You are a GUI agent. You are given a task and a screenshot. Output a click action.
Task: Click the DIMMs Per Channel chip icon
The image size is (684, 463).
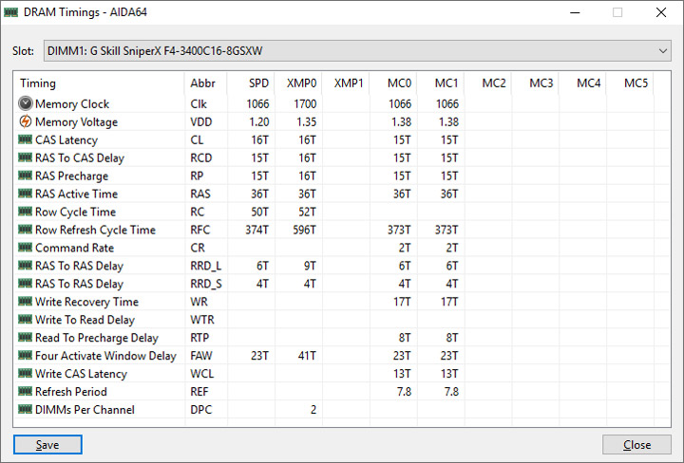[x=26, y=409]
